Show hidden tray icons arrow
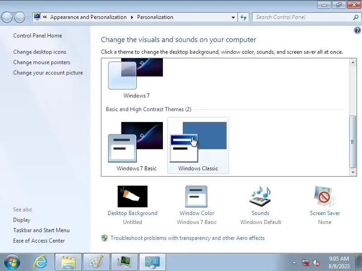Screen dimensions: 362x271 (x=295, y=262)
